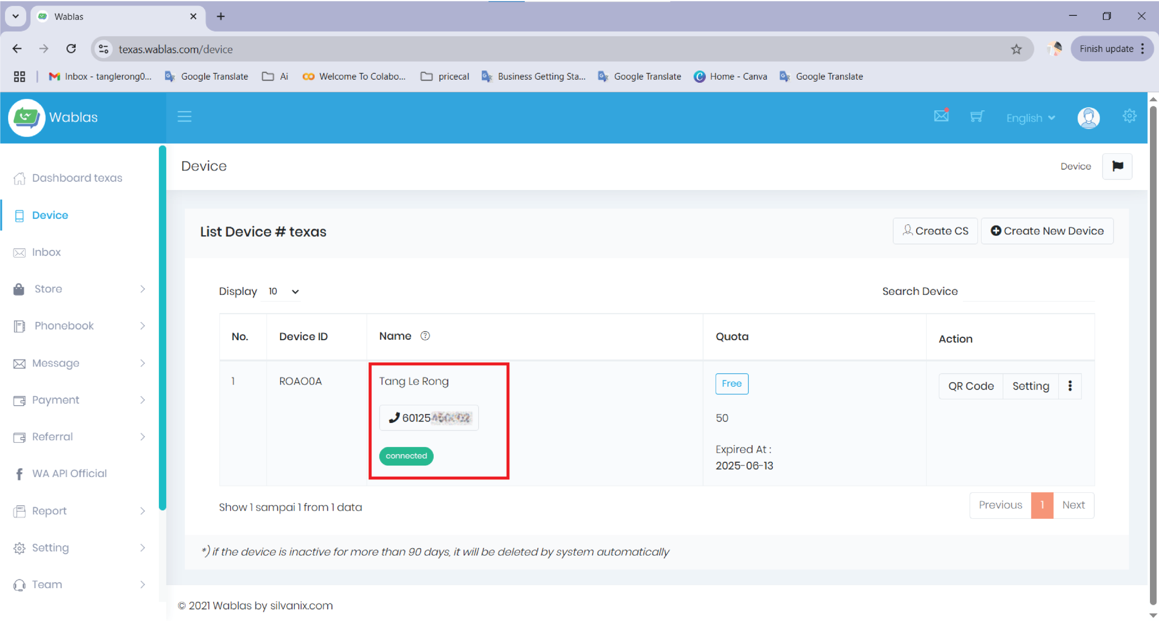The height and width of the screenshot is (622, 1159).
Task: Open the tab search dropdown arrow
Action: point(15,16)
